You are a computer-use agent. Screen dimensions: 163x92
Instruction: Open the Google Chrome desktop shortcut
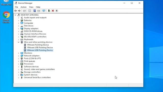click(x=6, y=17)
